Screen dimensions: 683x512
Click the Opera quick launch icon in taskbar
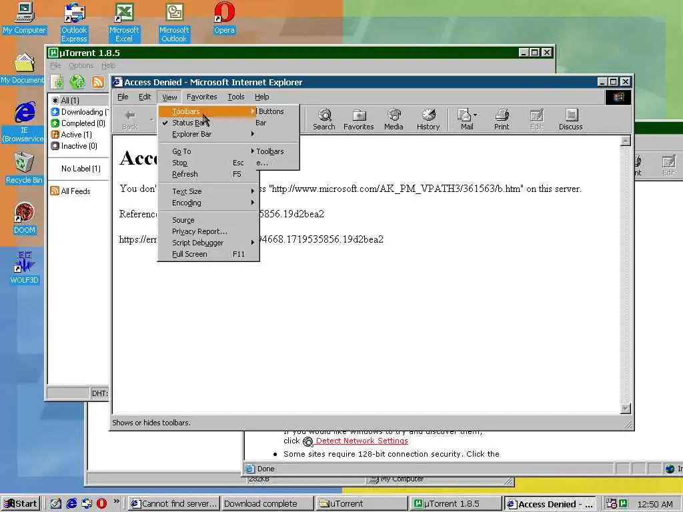(101, 503)
